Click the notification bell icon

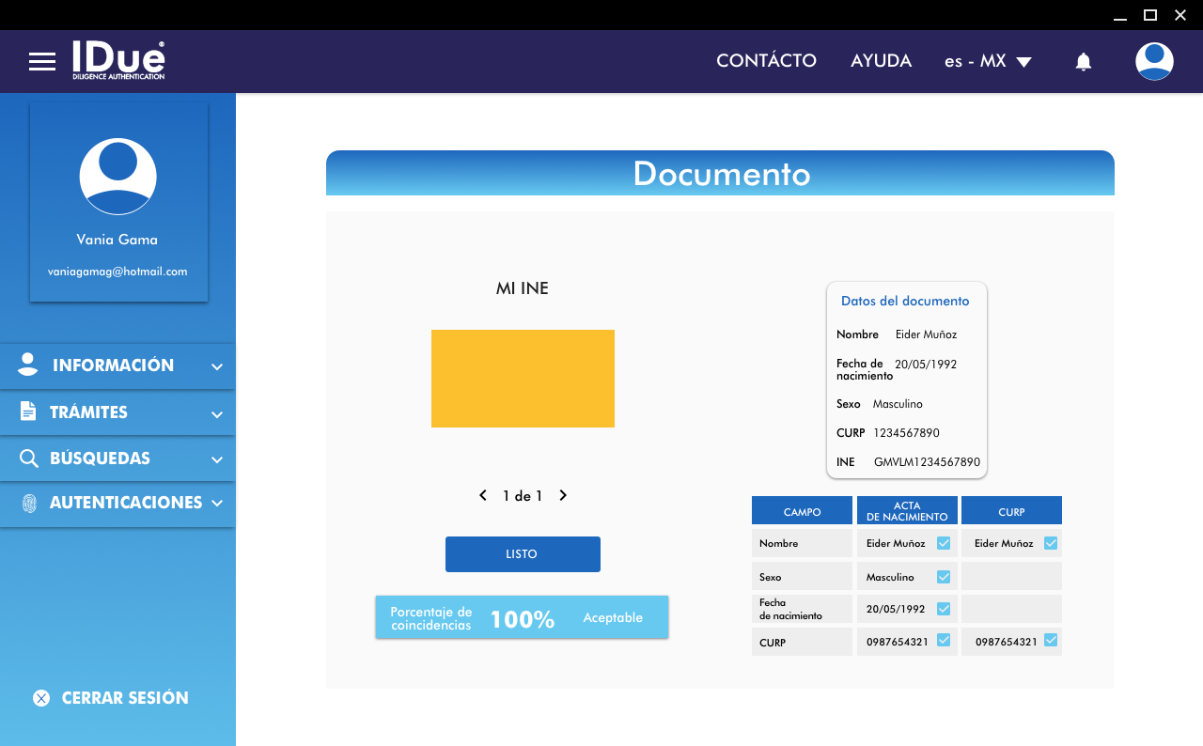click(1083, 62)
